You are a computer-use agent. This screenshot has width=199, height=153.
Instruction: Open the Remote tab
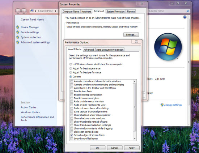pyautogui.click(x=131, y=12)
